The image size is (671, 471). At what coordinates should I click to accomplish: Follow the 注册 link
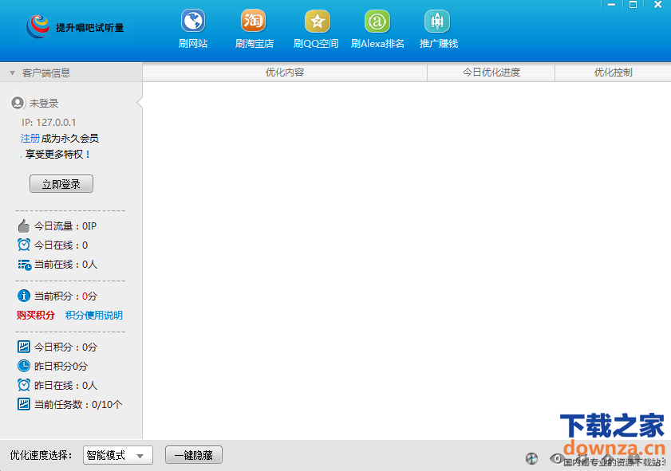click(30, 138)
